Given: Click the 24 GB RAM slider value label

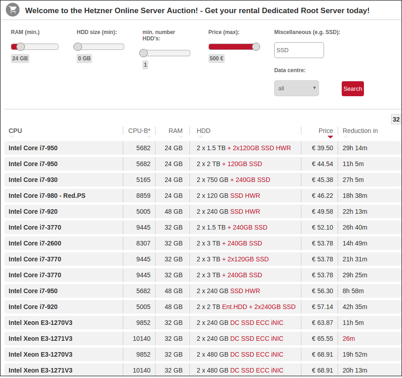Looking at the screenshot, I should (x=20, y=59).
